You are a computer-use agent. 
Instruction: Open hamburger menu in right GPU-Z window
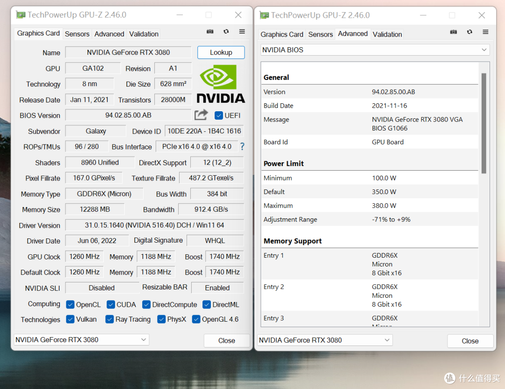tap(485, 32)
